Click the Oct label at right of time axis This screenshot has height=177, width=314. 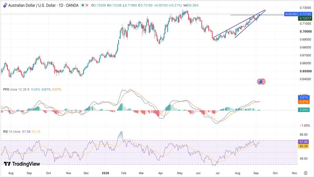point(275,173)
